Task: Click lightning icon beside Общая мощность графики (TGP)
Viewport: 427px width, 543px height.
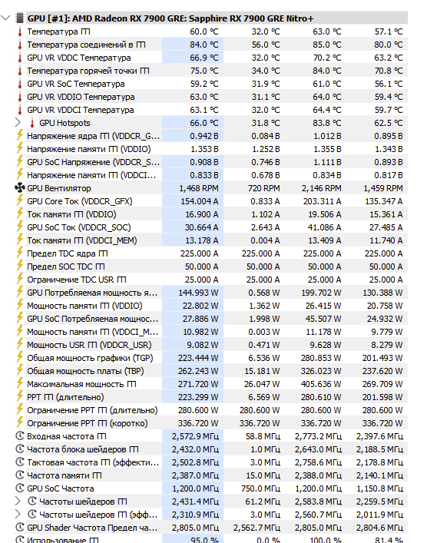Action: coord(20,357)
